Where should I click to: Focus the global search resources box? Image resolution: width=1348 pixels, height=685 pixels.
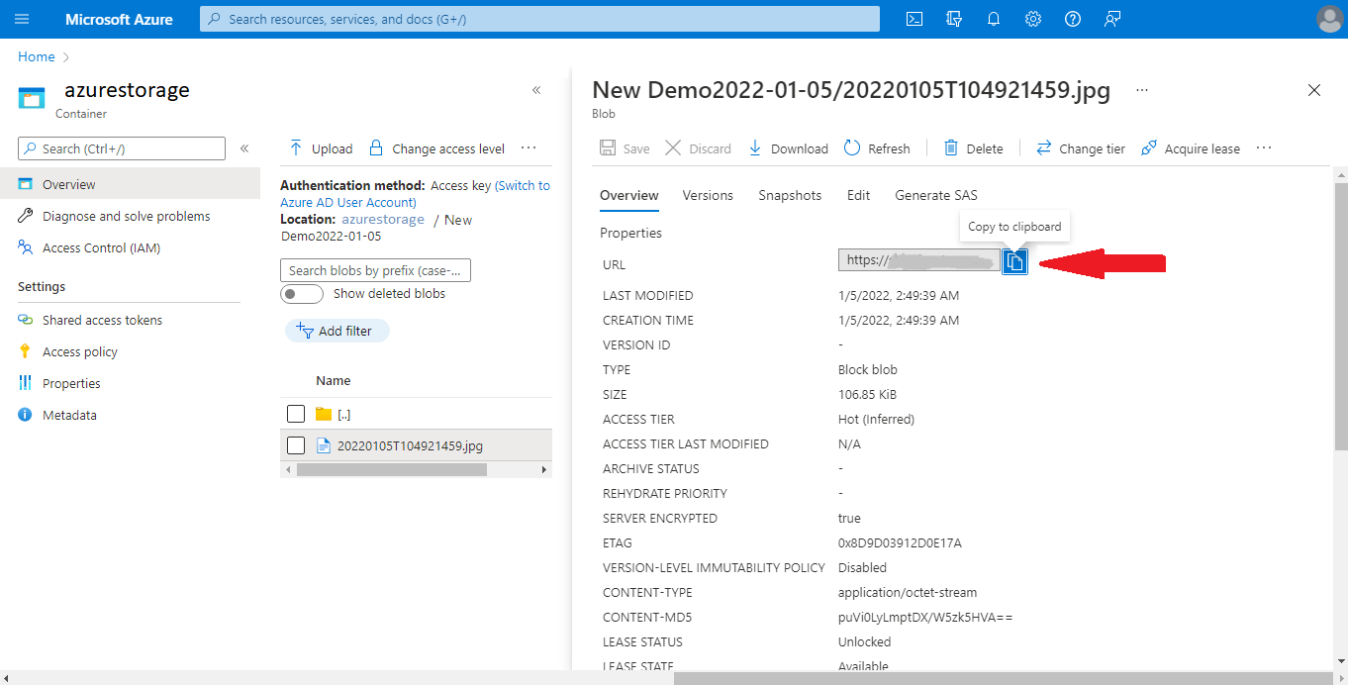(x=539, y=19)
